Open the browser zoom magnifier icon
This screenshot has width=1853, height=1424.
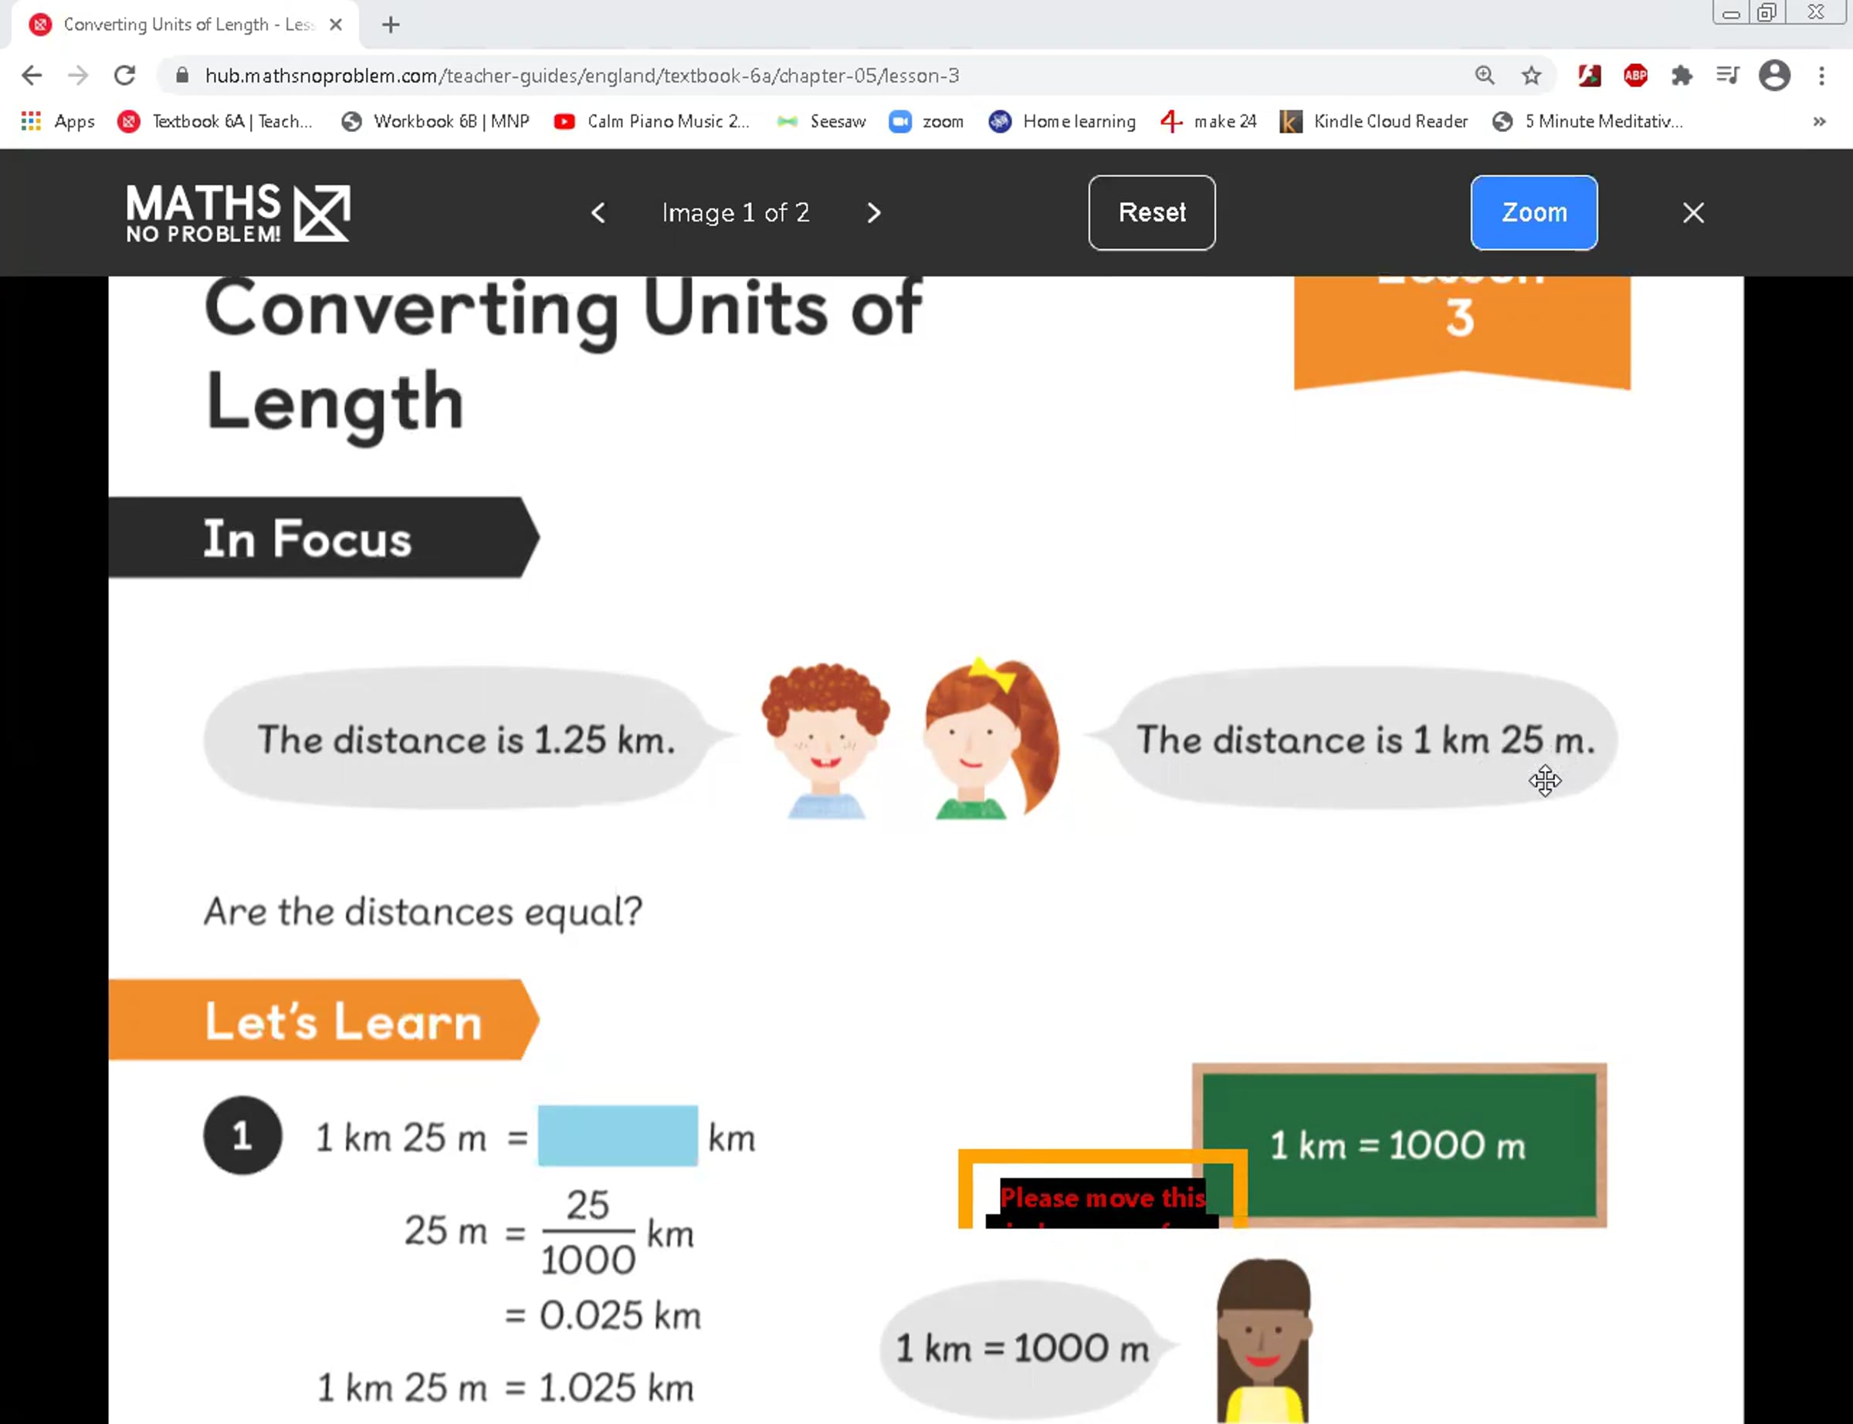pos(1484,76)
